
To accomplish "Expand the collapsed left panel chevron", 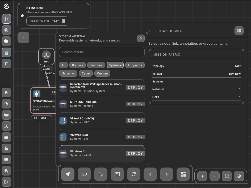I will tap(23, 37).
